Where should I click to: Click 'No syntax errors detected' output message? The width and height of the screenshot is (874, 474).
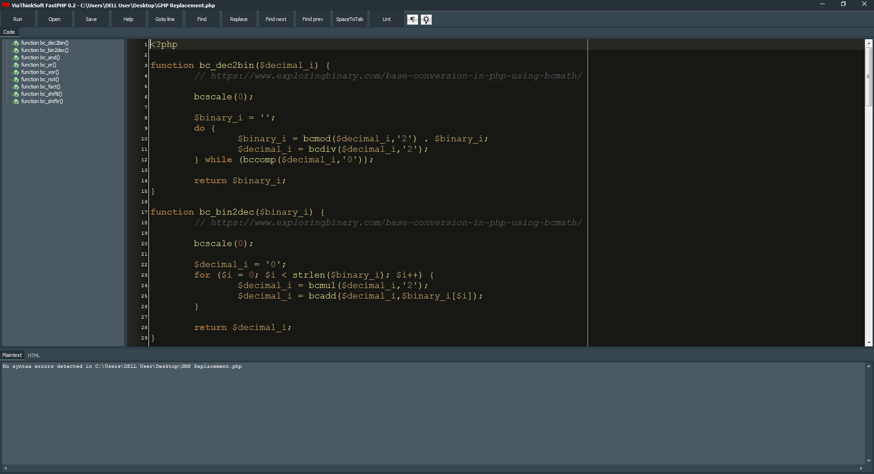[122, 366]
